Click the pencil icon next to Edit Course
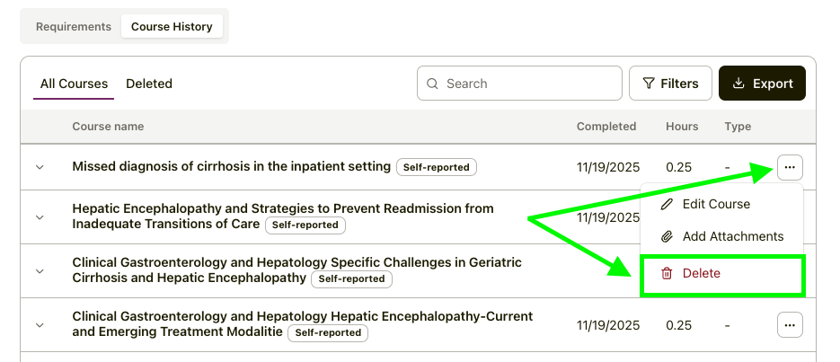 tap(667, 204)
